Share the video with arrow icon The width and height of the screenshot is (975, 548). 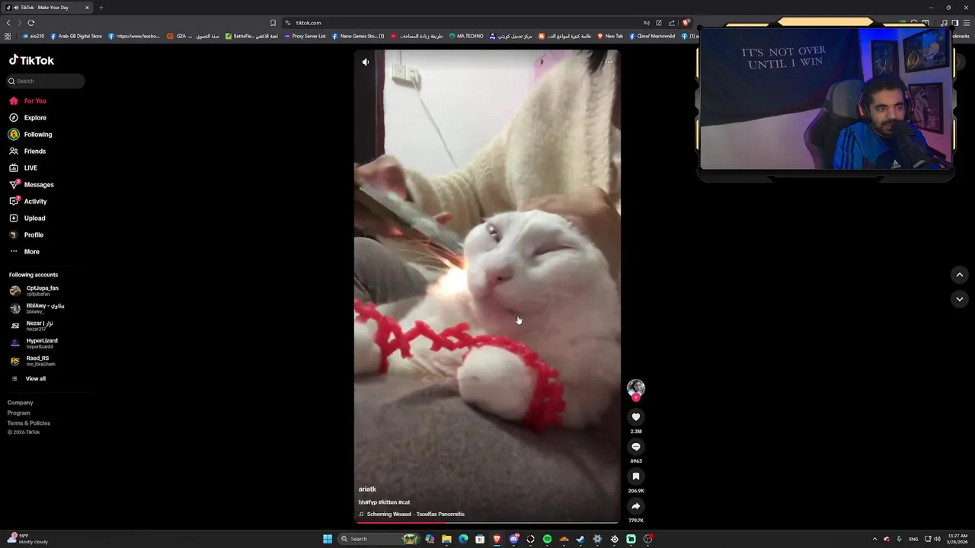click(x=636, y=506)
